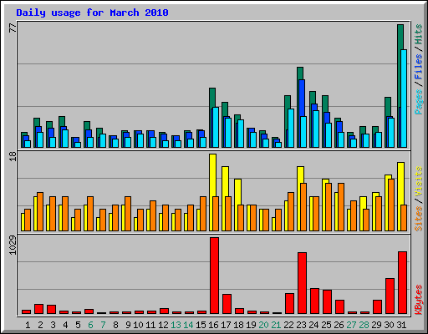Screen dimensions: 428x334
Task: Click the green Hits bar for day 30
Action: pos(388,107)
